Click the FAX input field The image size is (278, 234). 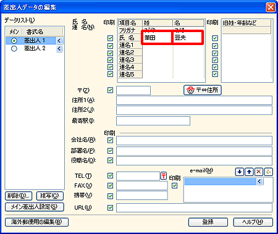142,185
